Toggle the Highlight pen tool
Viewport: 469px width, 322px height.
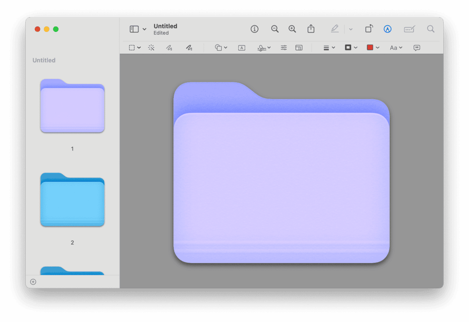pos(335,29)
